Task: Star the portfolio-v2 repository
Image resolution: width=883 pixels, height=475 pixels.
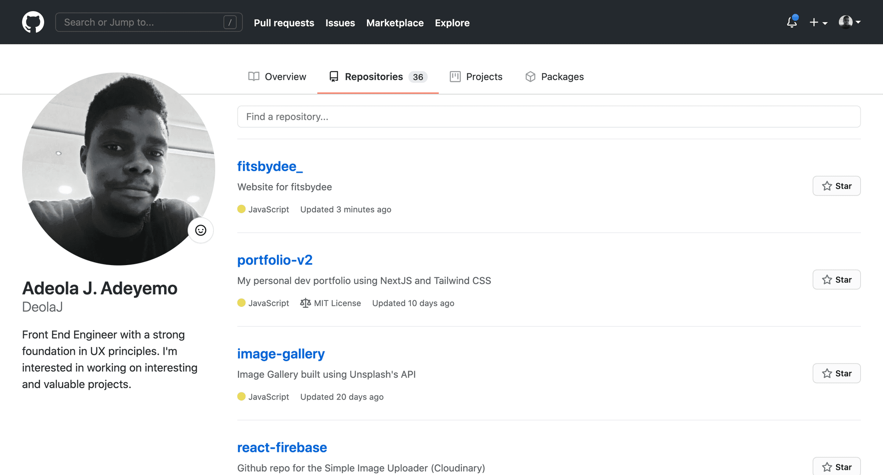Action: click(x=836, y=280)
